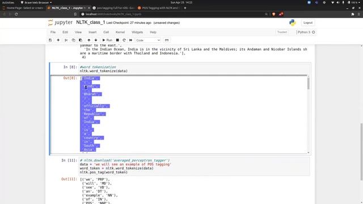Open the Brave Shields lion icon
The height and width of the screenshot is (204, 363).
pos(274,14)
